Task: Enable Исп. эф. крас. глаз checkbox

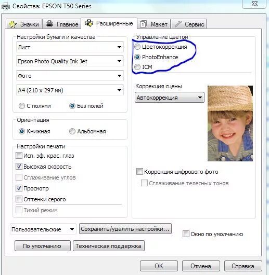Action: tap(19, 156)
